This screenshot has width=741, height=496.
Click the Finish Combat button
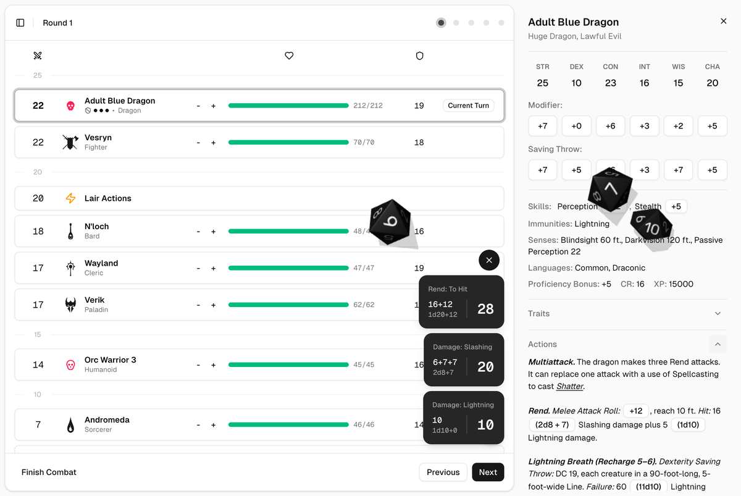click(49, 472)
